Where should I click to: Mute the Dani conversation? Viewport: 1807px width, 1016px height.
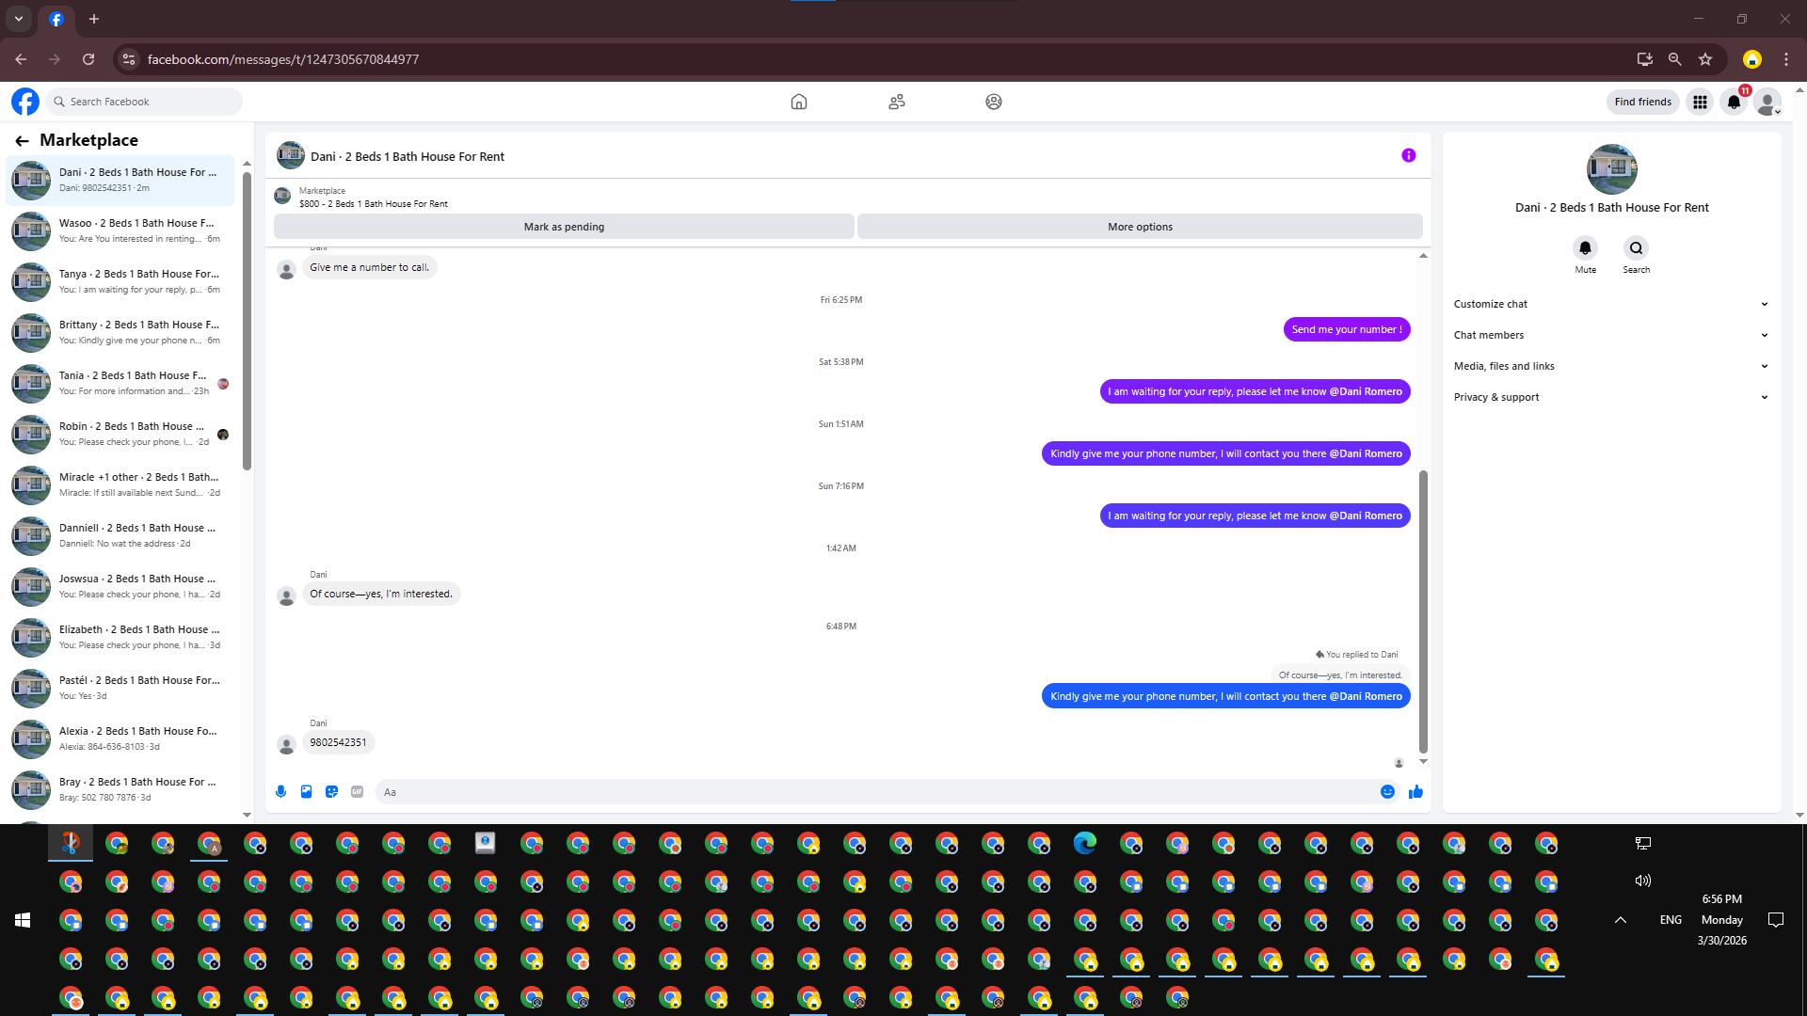pos(1585,248)
